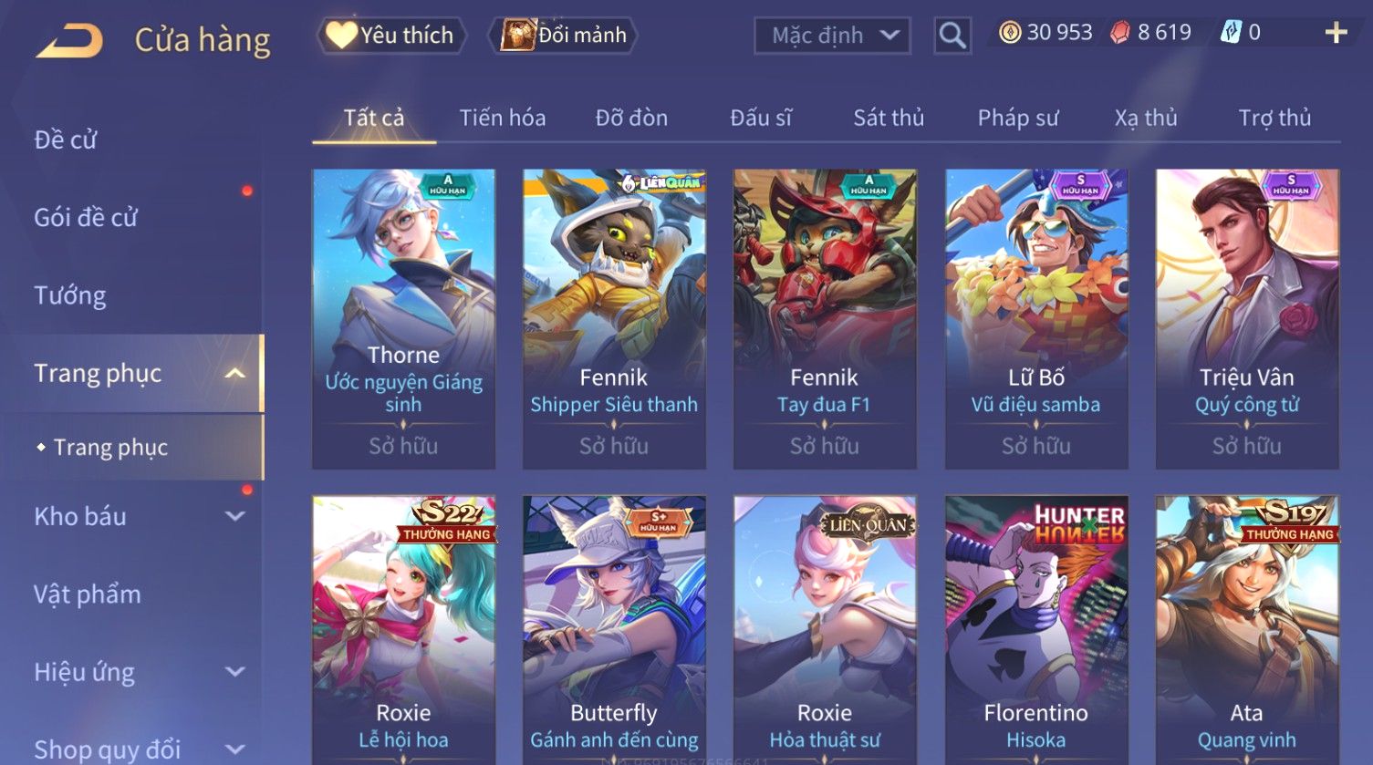Expand the Hiệu ứng sidebar section

pos(234,672)
